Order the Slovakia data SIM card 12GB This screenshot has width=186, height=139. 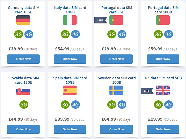[23, 129]
